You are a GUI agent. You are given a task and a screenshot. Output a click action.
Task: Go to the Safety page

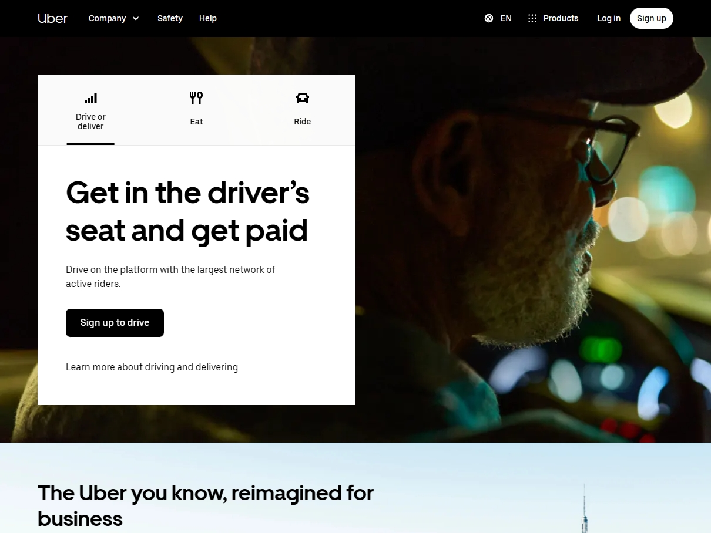click(x=170, y=18)
